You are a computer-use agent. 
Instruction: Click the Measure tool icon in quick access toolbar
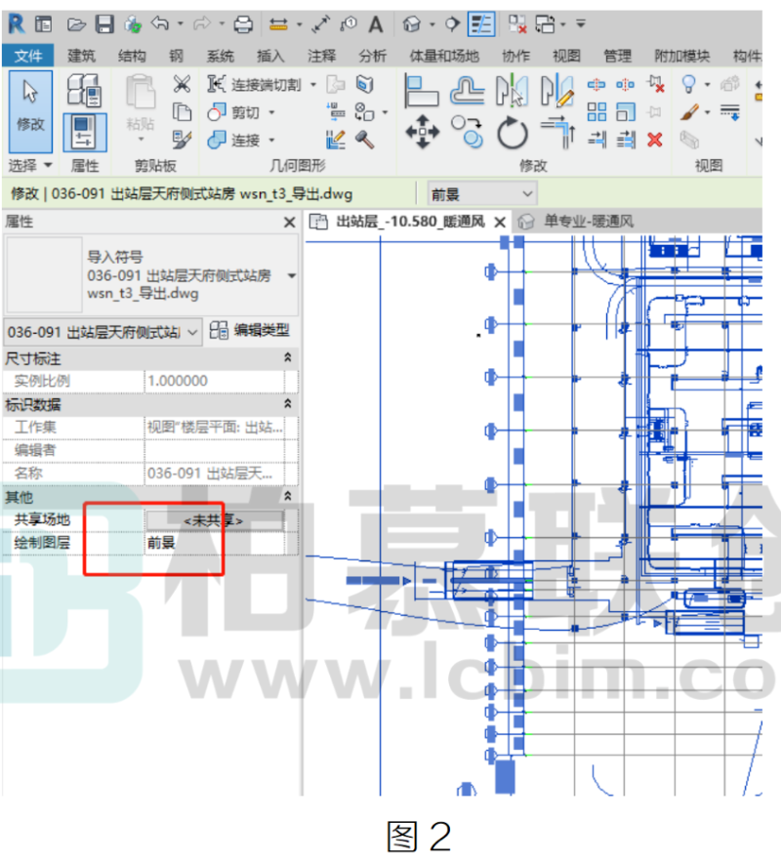coord(278,24)
